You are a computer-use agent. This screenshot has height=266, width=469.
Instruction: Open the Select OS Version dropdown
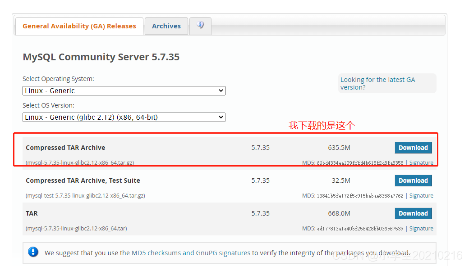tap(124, 117)
